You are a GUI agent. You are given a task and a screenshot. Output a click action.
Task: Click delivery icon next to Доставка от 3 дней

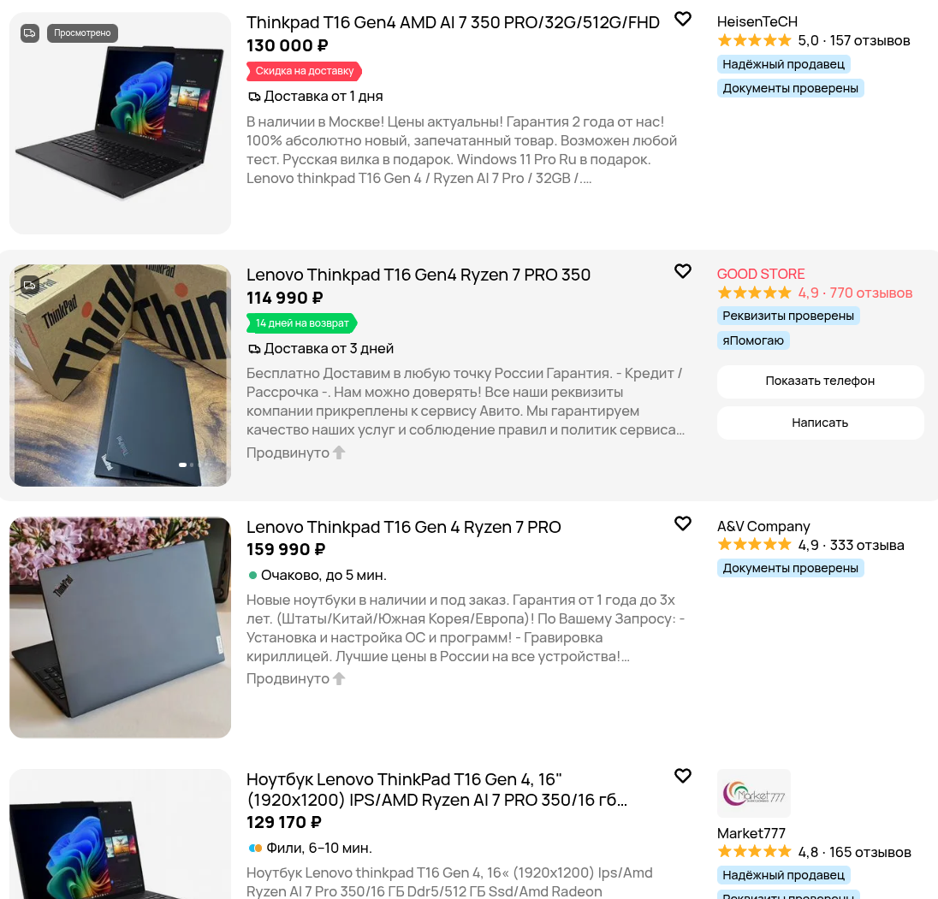pyautogui.click(x=254, y=348)
